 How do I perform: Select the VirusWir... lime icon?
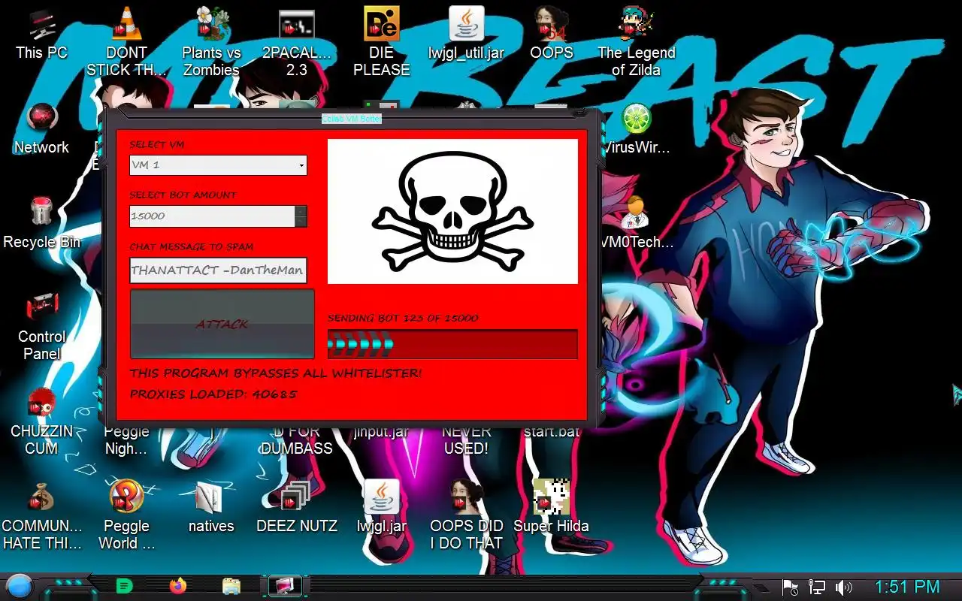tap(636, 128)
